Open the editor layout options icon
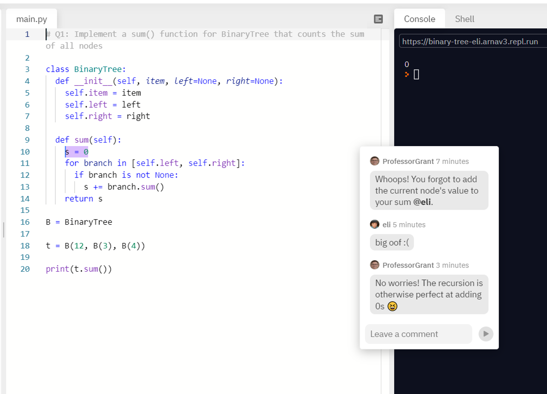 click(x=378, y=18)
